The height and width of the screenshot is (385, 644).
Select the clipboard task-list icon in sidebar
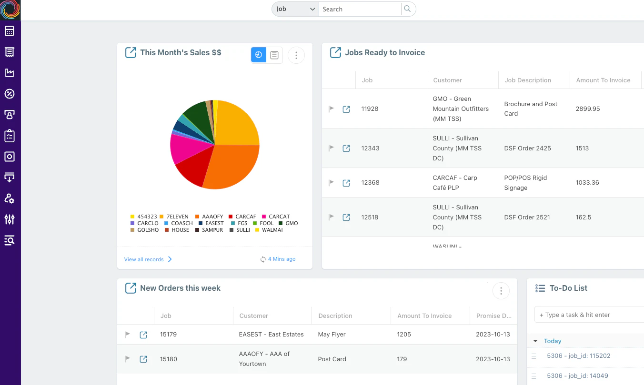point(10,136)
